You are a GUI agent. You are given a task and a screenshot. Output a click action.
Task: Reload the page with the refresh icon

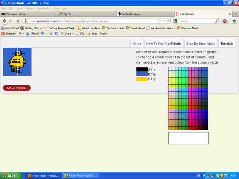pyautogui.click(x=168, y=21)
